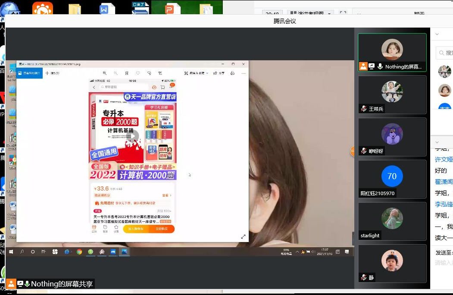Image resolution: width=453 pixels, height=295 pixels.
Task: Click the heart favorite icon in Photos
Action: point(138,73)
